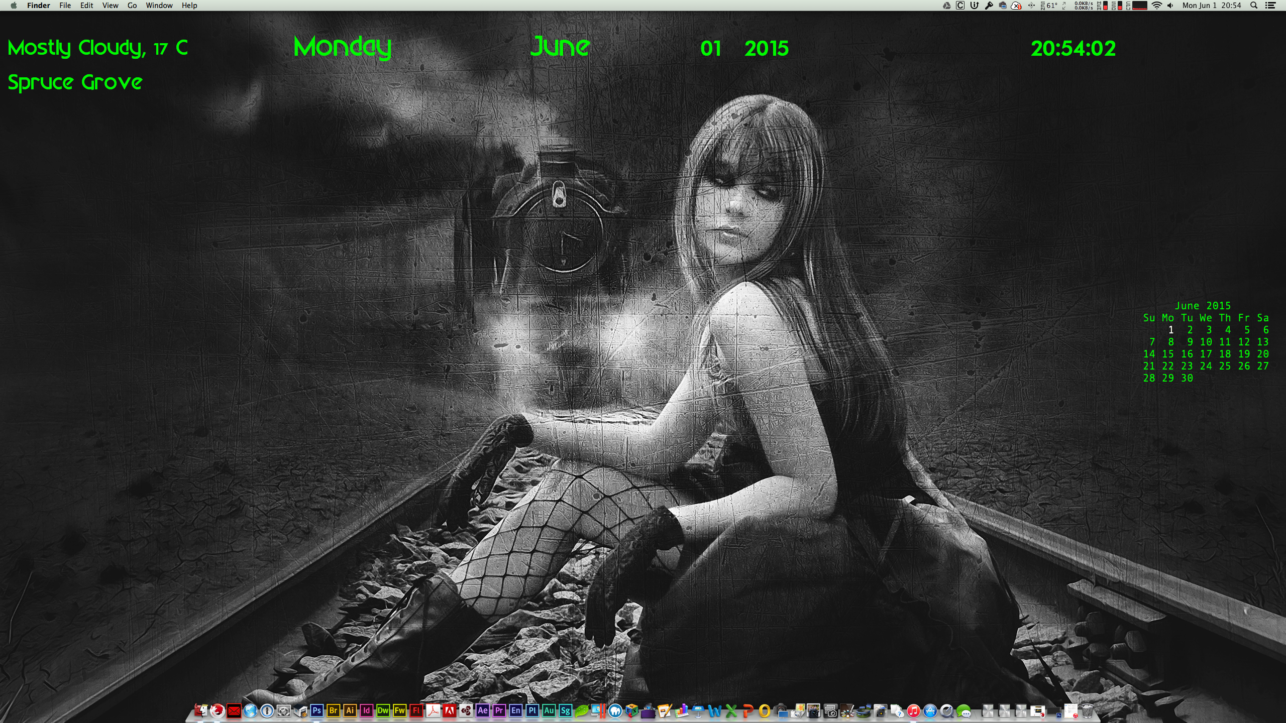Open the Wi-Fi status menu
Screen dimensions: 1286x723
1157,6
